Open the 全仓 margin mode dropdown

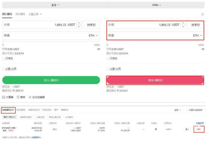[55, 5]
